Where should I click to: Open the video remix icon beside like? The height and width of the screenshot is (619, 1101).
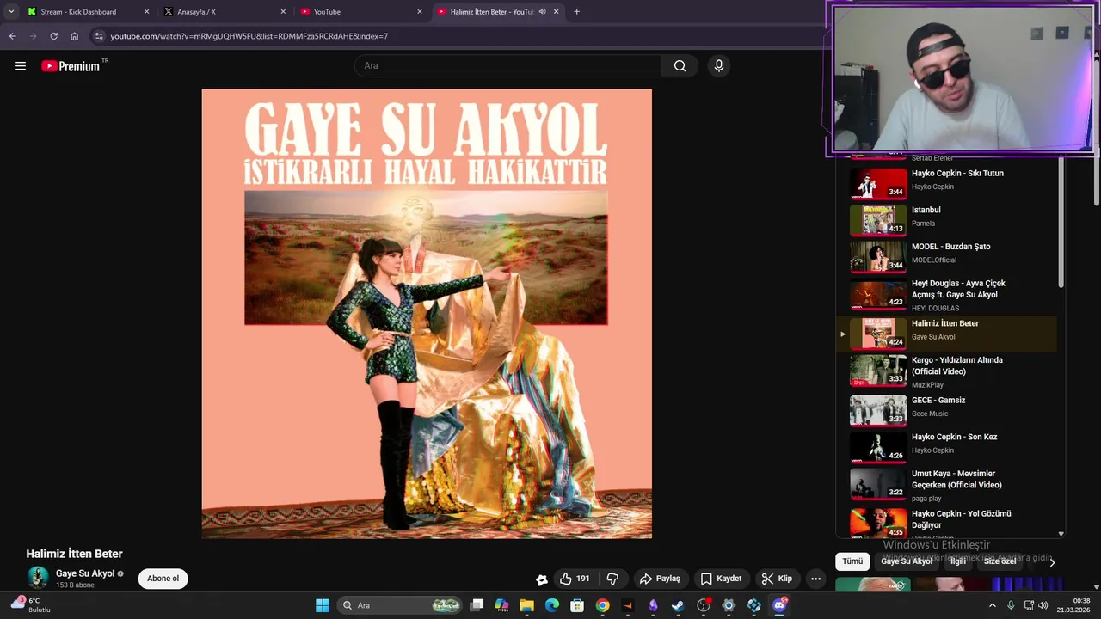coord(541,579)
